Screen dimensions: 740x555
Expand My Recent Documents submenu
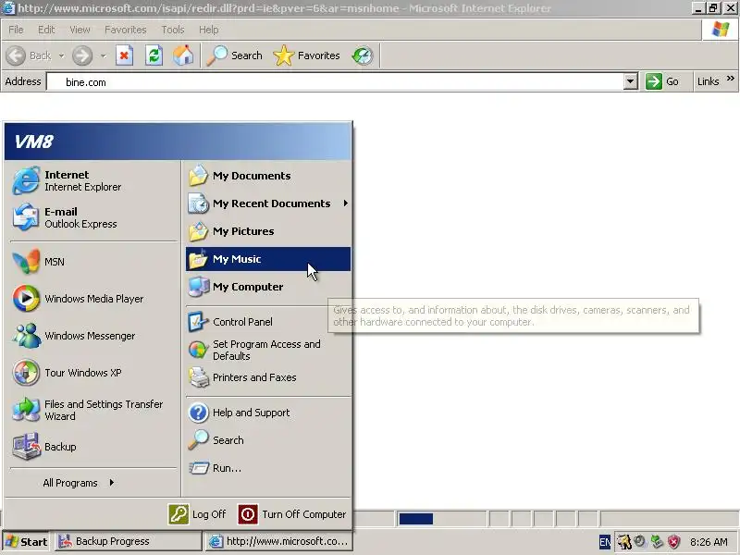click(268, 203)
